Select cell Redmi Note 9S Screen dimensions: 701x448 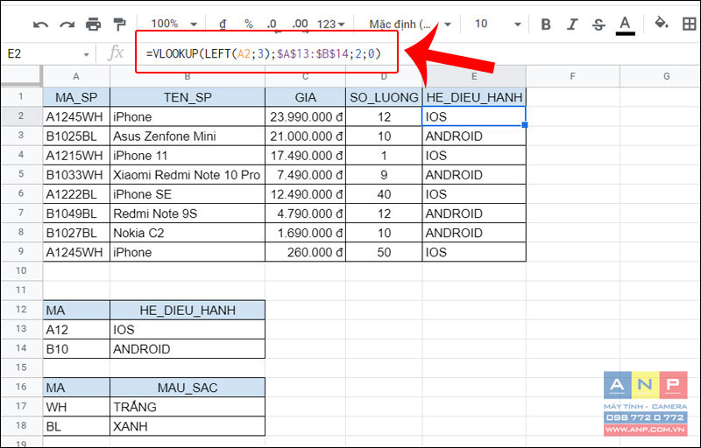coord(188,213)
